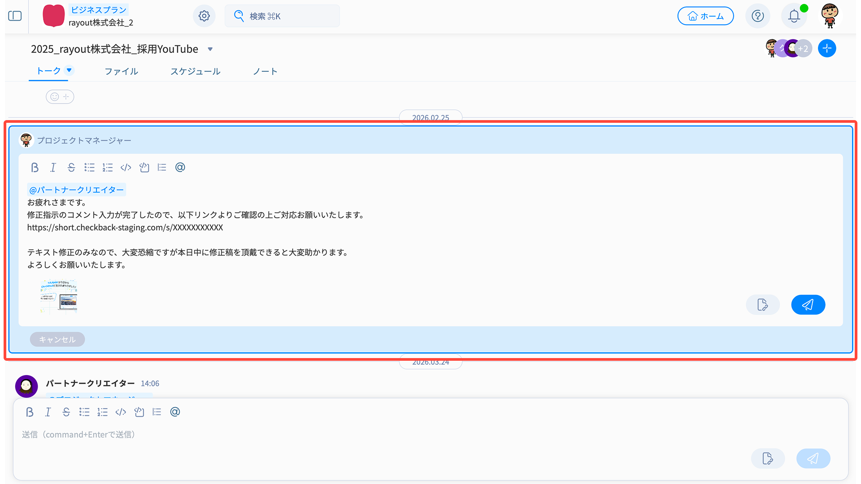This screenshot has width=861, height=484.
Task: Open the トーク tab dropdown arrow
Action: pyautogui.click(x=69, y=70)
